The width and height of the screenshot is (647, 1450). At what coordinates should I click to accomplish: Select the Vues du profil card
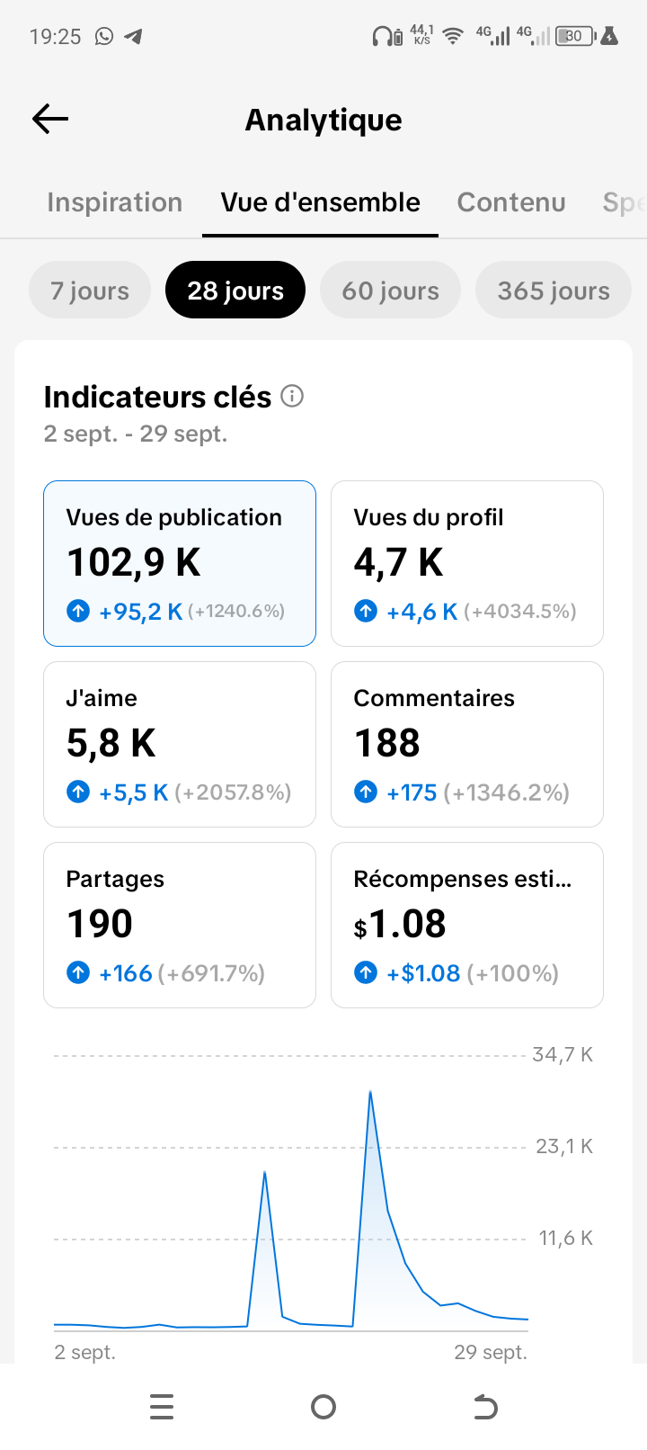[x=467, y=563]
